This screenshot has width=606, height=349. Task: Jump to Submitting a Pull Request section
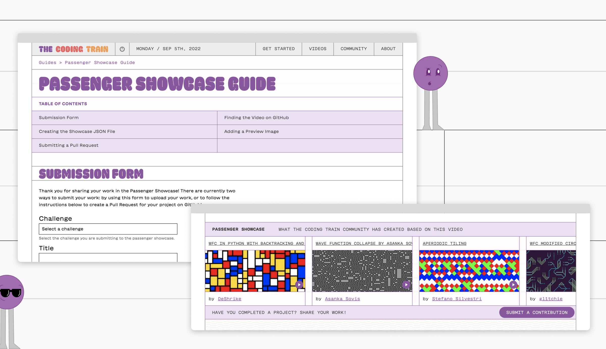click(x=68, y=145)
